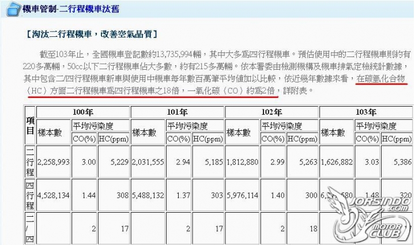The image size is (415, 245).
Task: Click the CO(%) header under 102年
Action: (273, 138)
